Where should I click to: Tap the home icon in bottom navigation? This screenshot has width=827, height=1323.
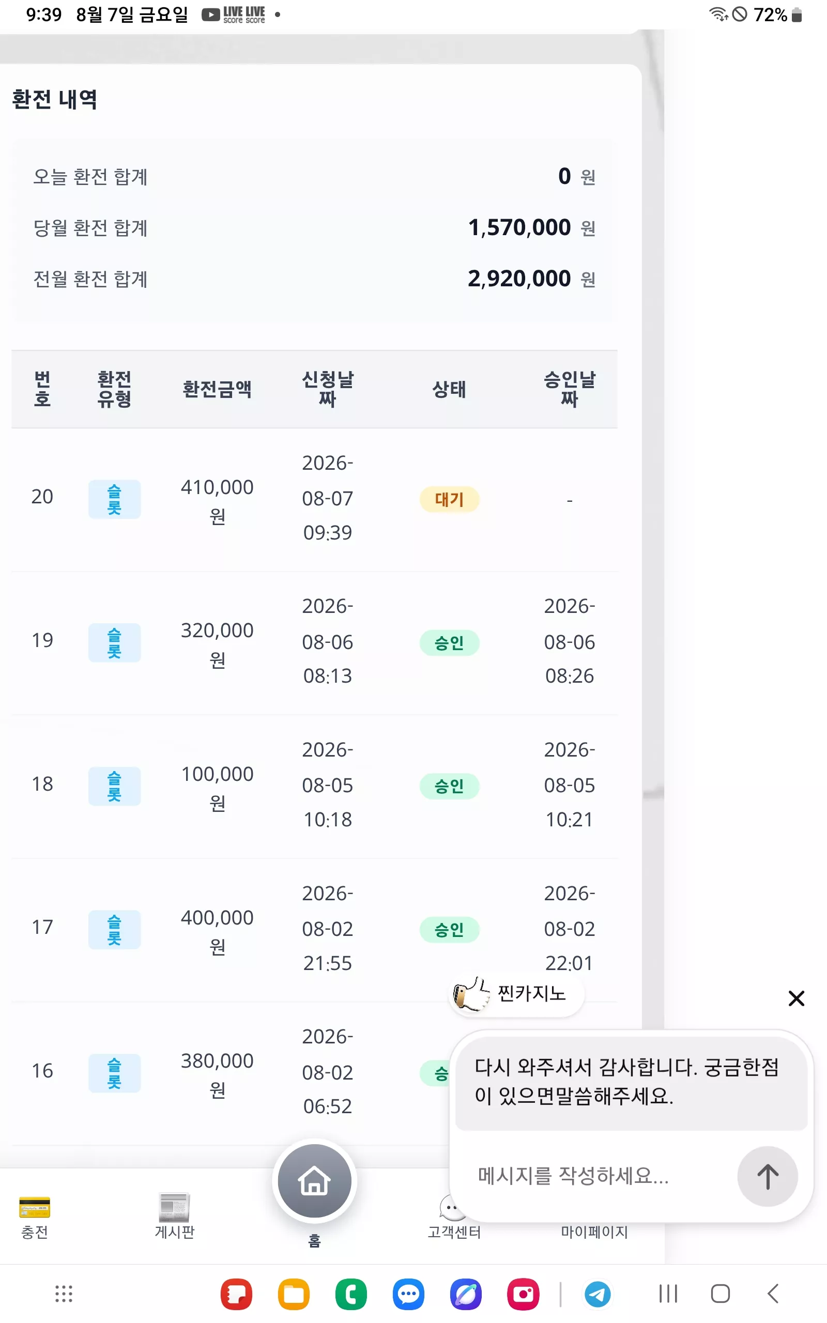coord(314,1181)
